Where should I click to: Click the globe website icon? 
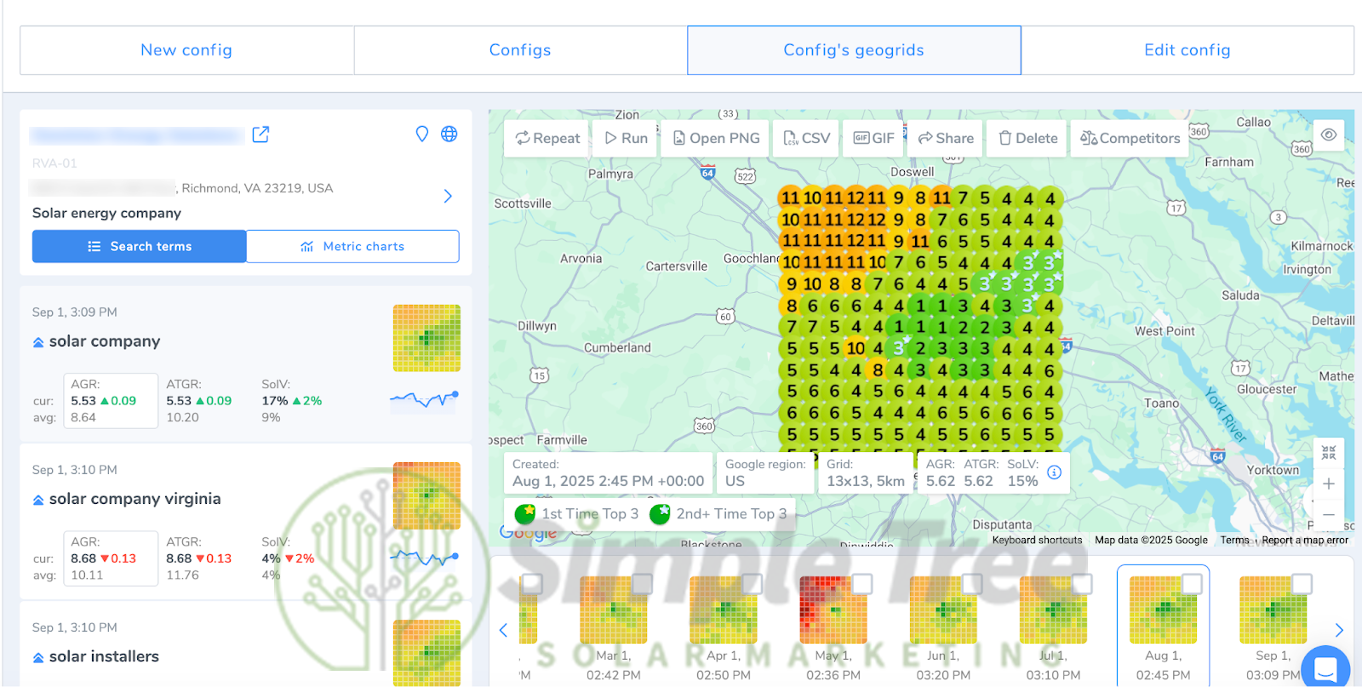tap(449, 134)
